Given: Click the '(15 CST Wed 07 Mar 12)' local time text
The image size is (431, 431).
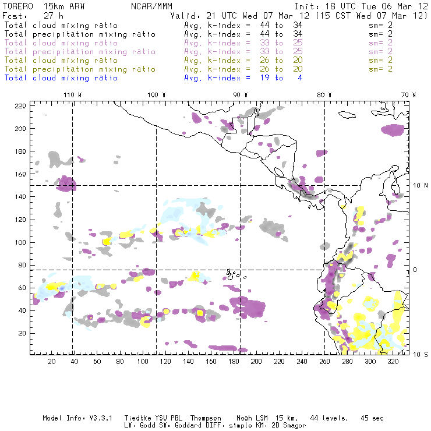Looking at the screenshot, I should pos(372,16).
